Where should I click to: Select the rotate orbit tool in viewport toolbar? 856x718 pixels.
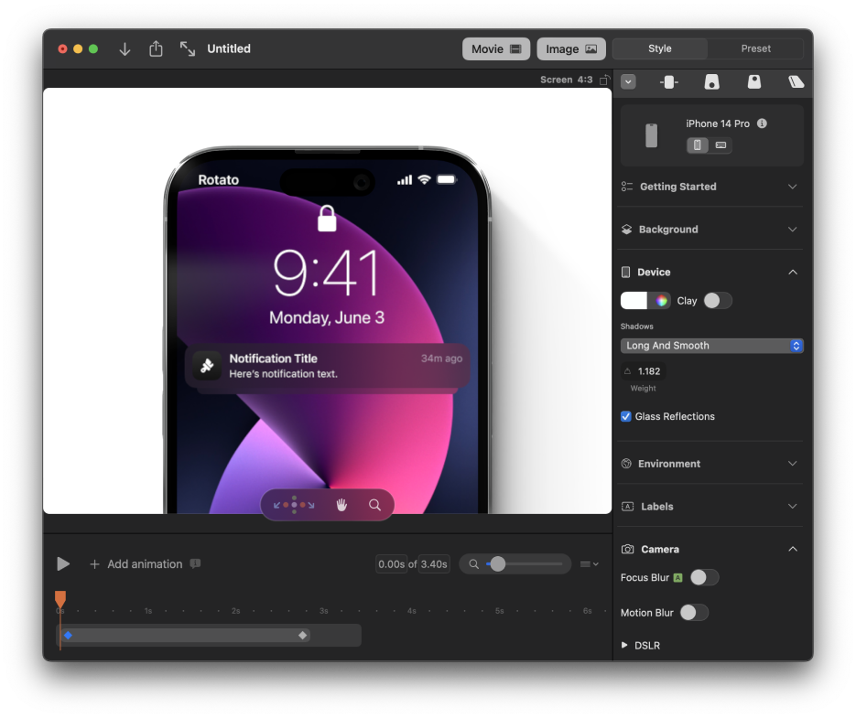pyautogui.click(x=294, y=505)
